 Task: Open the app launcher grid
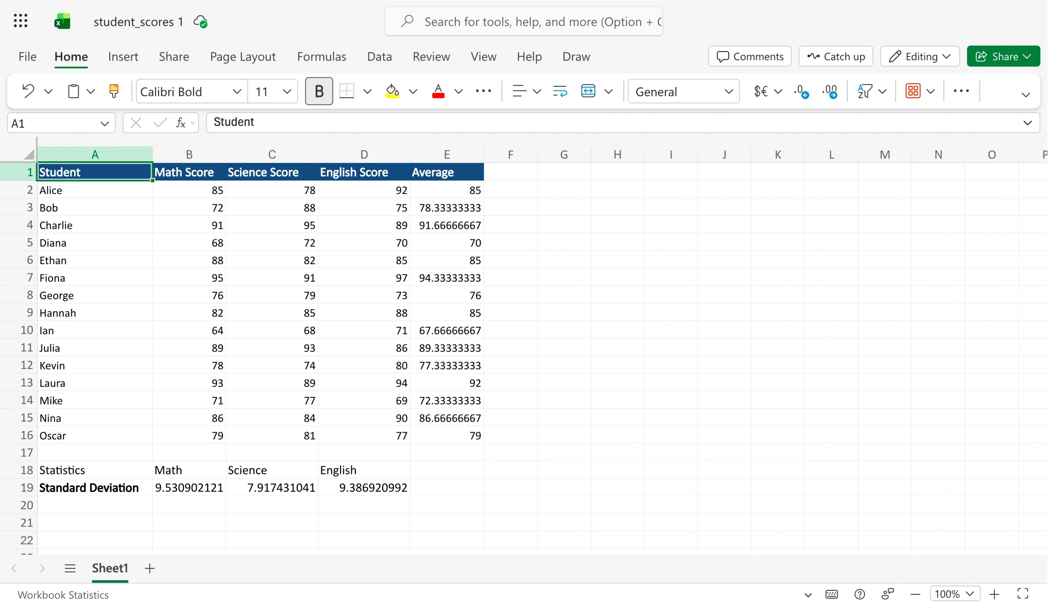(x=20, y=21)
